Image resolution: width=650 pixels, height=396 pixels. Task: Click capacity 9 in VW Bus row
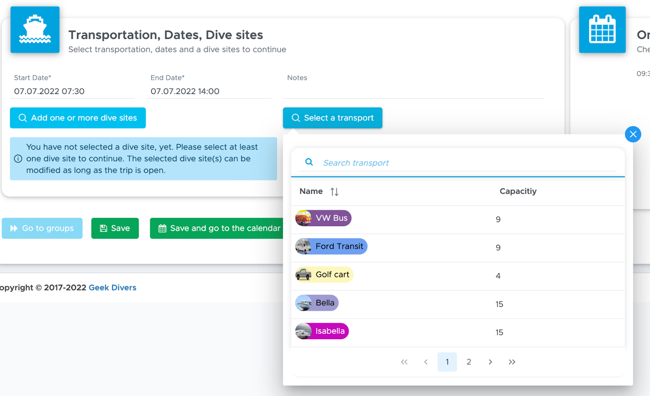498,219
